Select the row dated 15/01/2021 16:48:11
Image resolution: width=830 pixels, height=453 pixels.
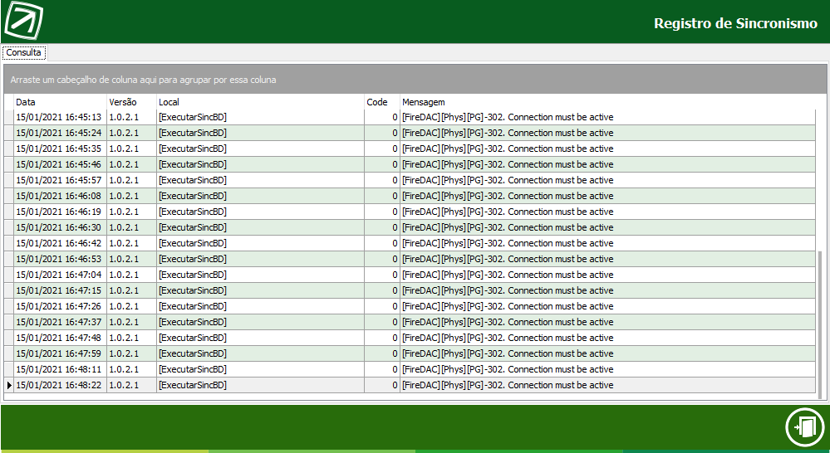coord(410,369)
